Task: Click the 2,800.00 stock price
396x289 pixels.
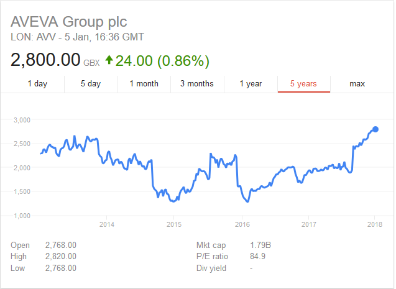Action: coord(45,60)
